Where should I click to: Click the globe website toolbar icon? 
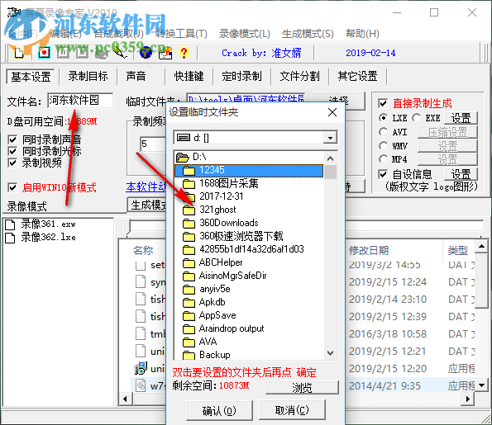click(146, 53)
